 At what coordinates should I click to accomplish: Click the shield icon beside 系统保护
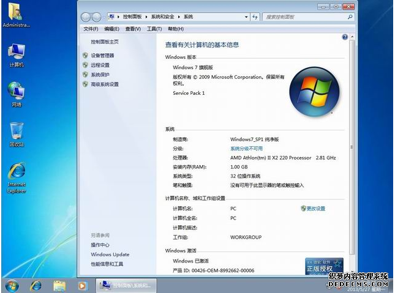click(85, 75)
